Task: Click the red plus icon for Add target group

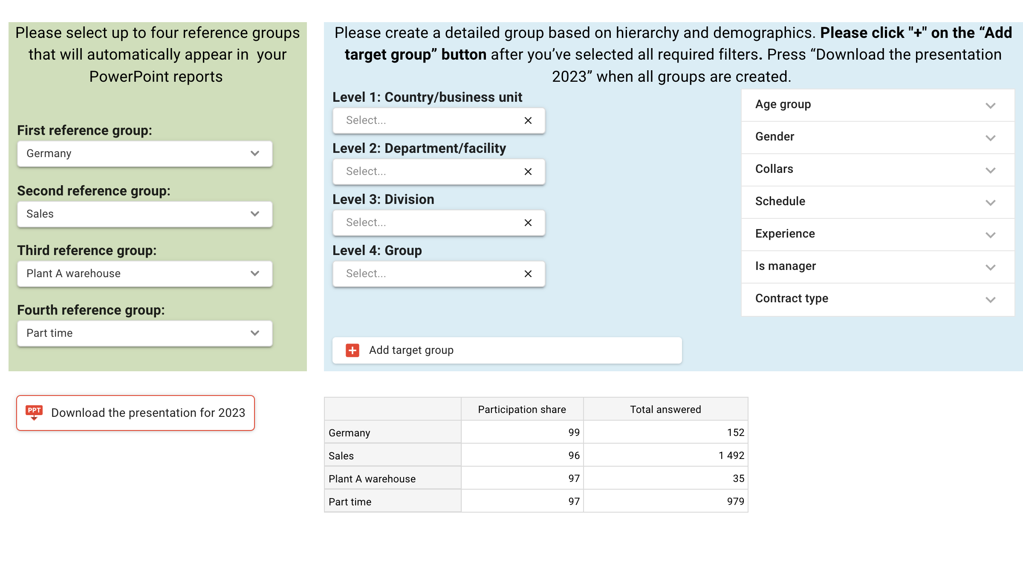Action: pos(353,350)
